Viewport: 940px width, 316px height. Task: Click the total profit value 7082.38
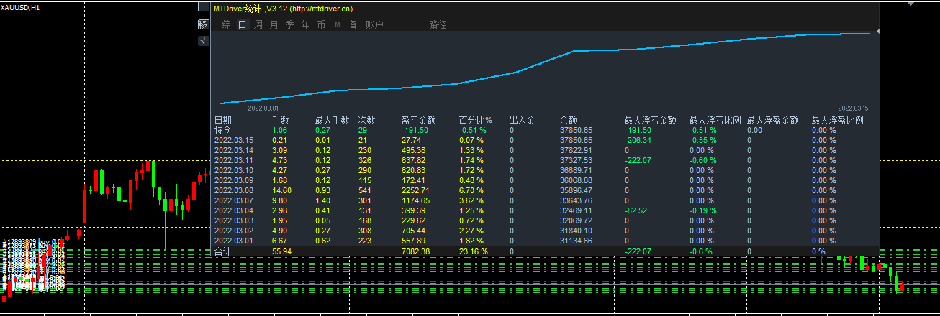[415, 252]
